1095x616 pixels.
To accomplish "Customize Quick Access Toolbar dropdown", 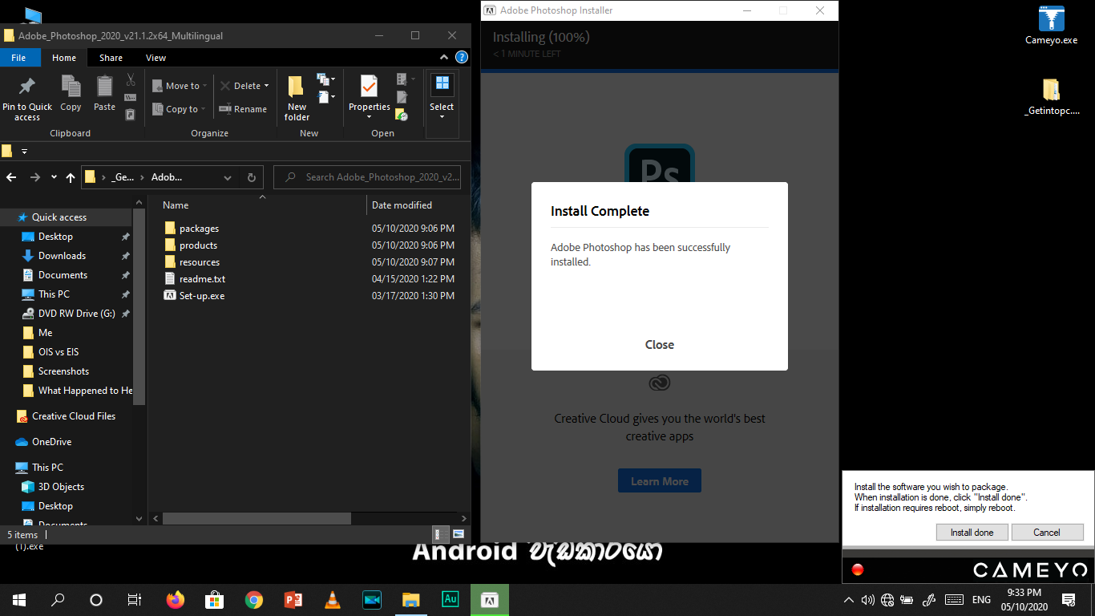I will (x=24, y=151).
